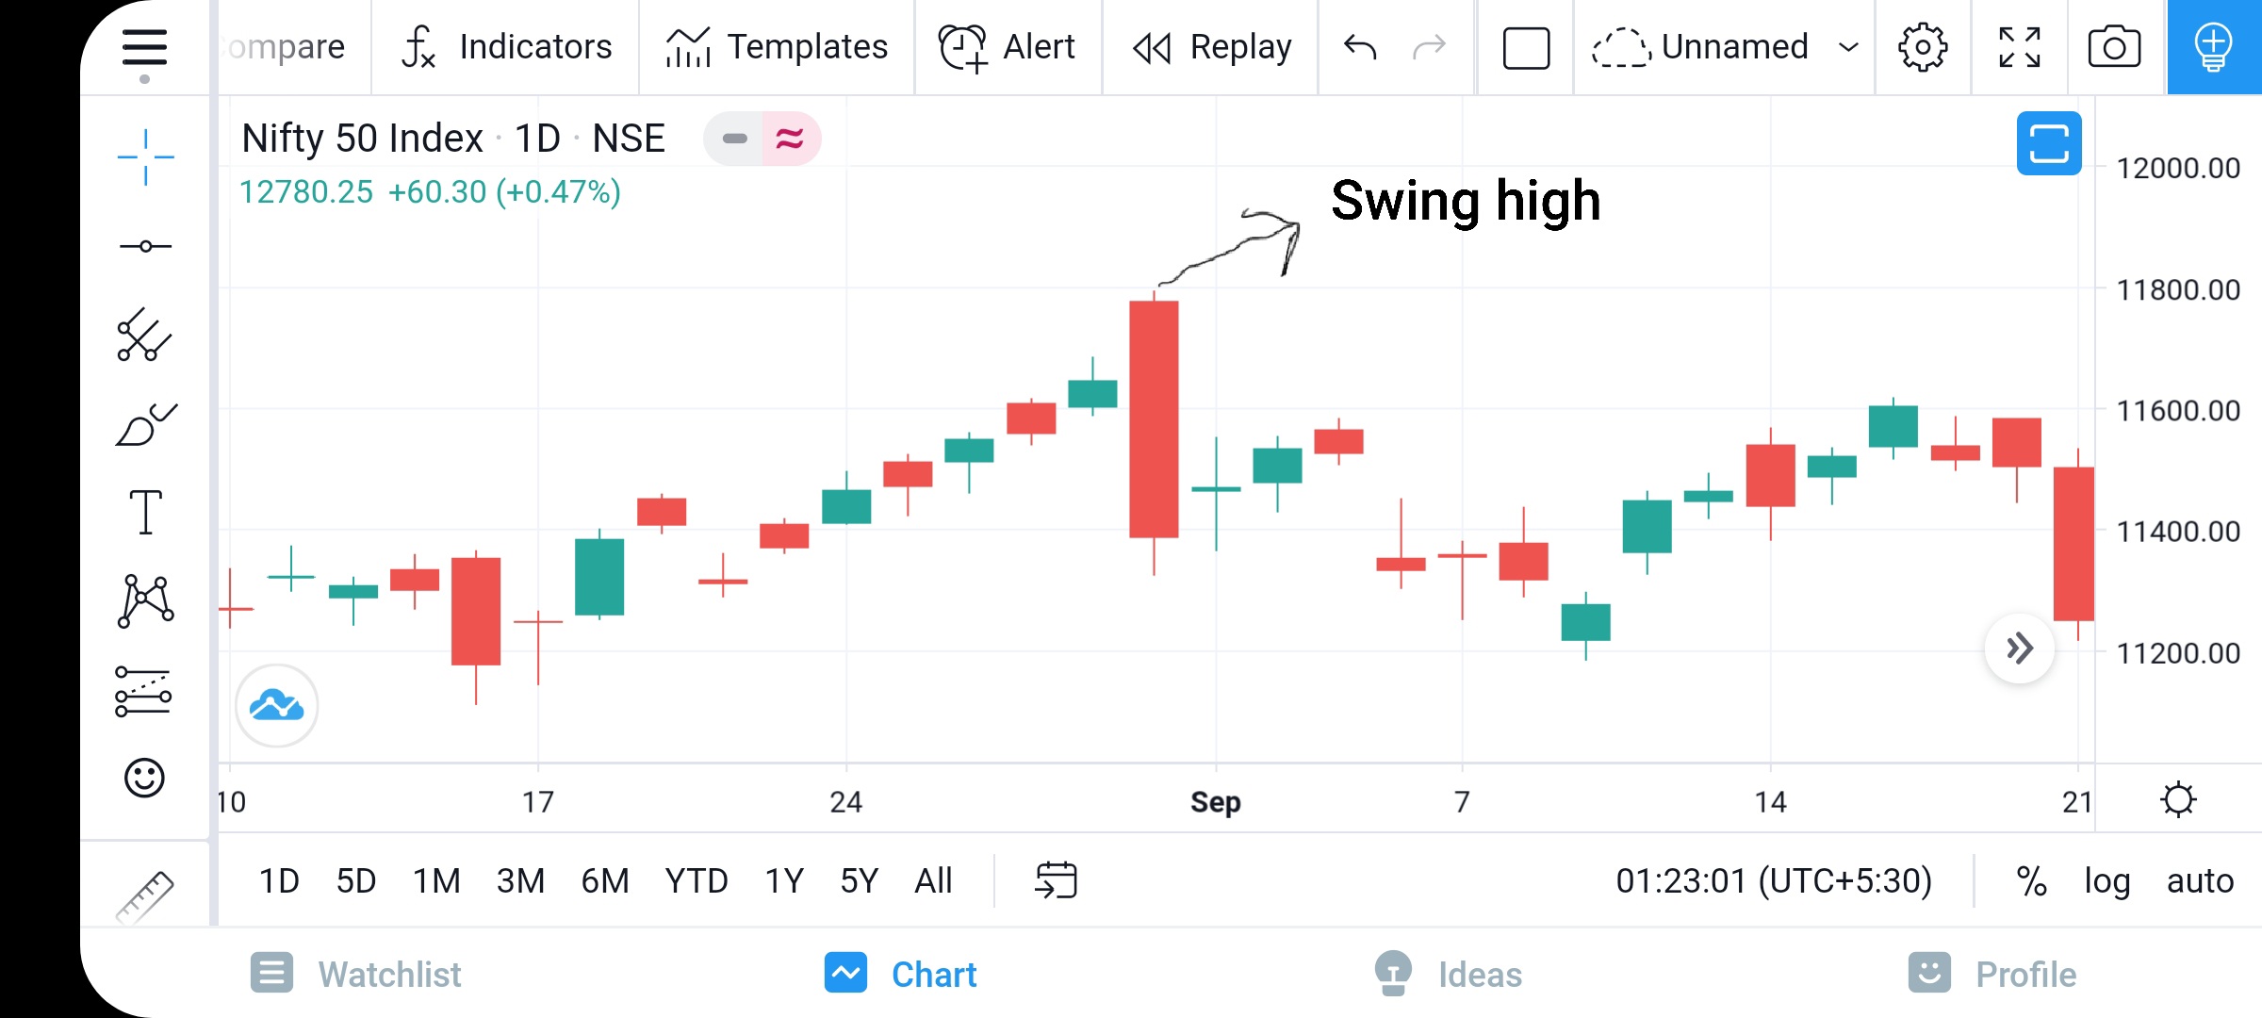Viewport: 2262px width, 1018px height.
Task: Select the crosshair cursor tool
Action: click(145, 157)
